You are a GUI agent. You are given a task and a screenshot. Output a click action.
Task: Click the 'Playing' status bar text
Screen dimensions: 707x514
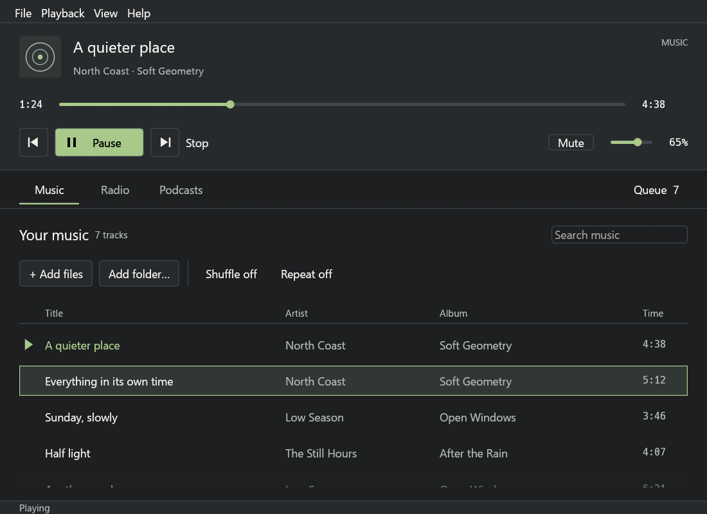(x=34, y=508)
